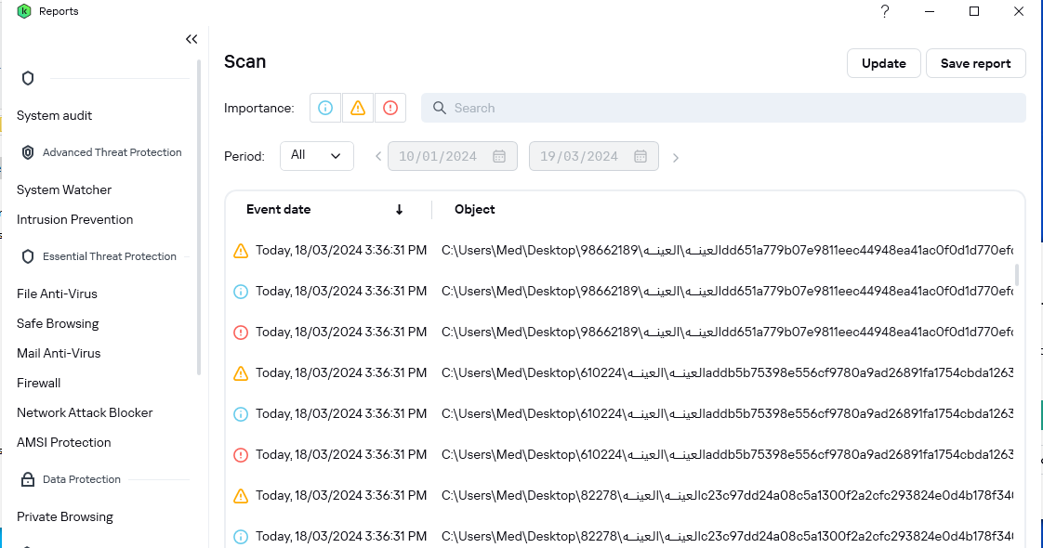Click the Advanced Threat Protection shield icon
Image resolution: width=1043 pixels, height=548 pixels.
[x=27, y=152]
